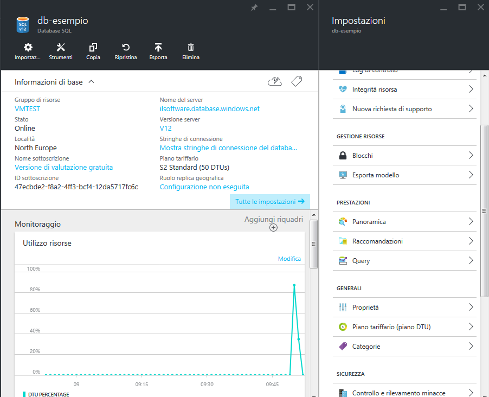The image size is (489, 397).
Task: Click the Categorie purple tag icon
Action: 343,346
